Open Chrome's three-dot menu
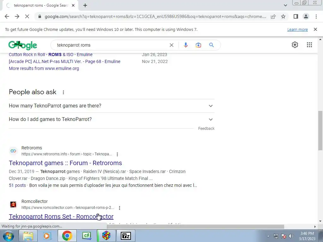The image size is (323, 242). [x=316, y=16]
